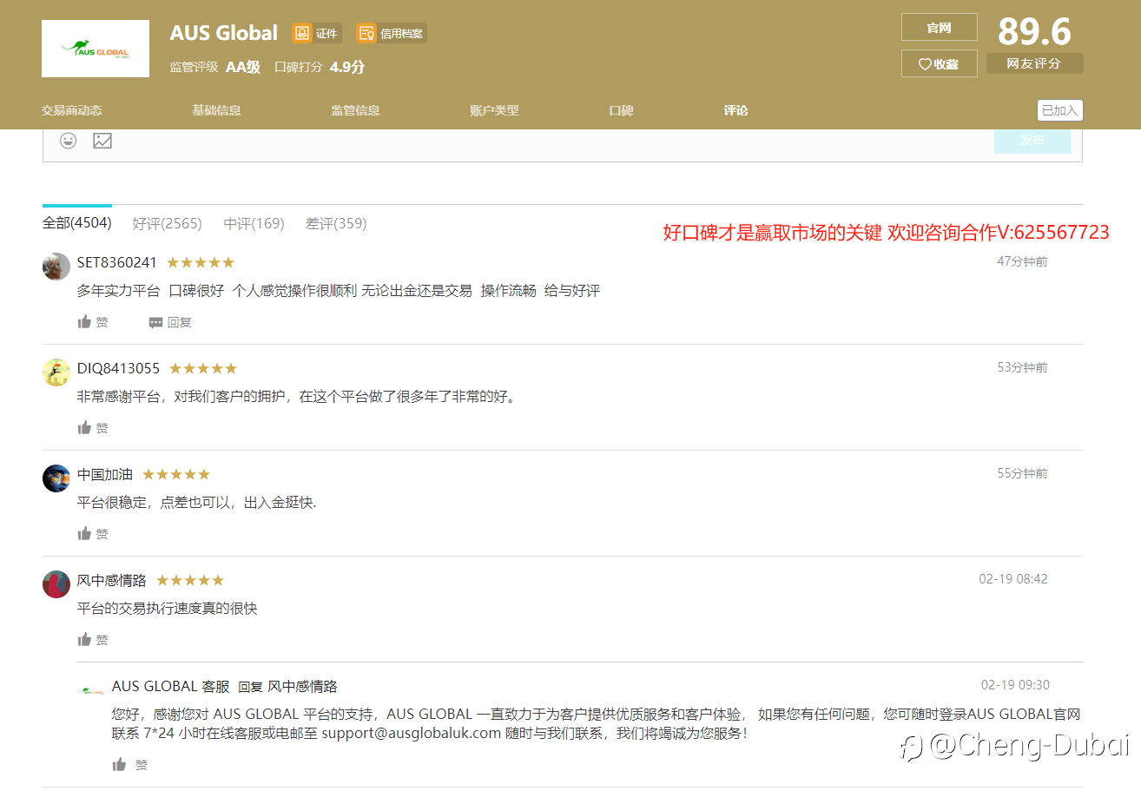1141x791 pixels.
Task: Click review text starting 多年实力平台
Action: pyautogui.click(x=339, y=291)
